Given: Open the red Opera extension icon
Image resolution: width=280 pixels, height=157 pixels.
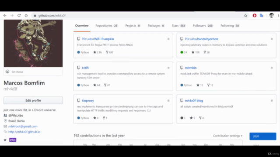Looking at the screenshot, I should coord(255,16).
